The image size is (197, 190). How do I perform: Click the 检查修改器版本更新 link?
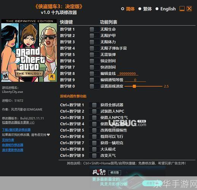(18, 122)
